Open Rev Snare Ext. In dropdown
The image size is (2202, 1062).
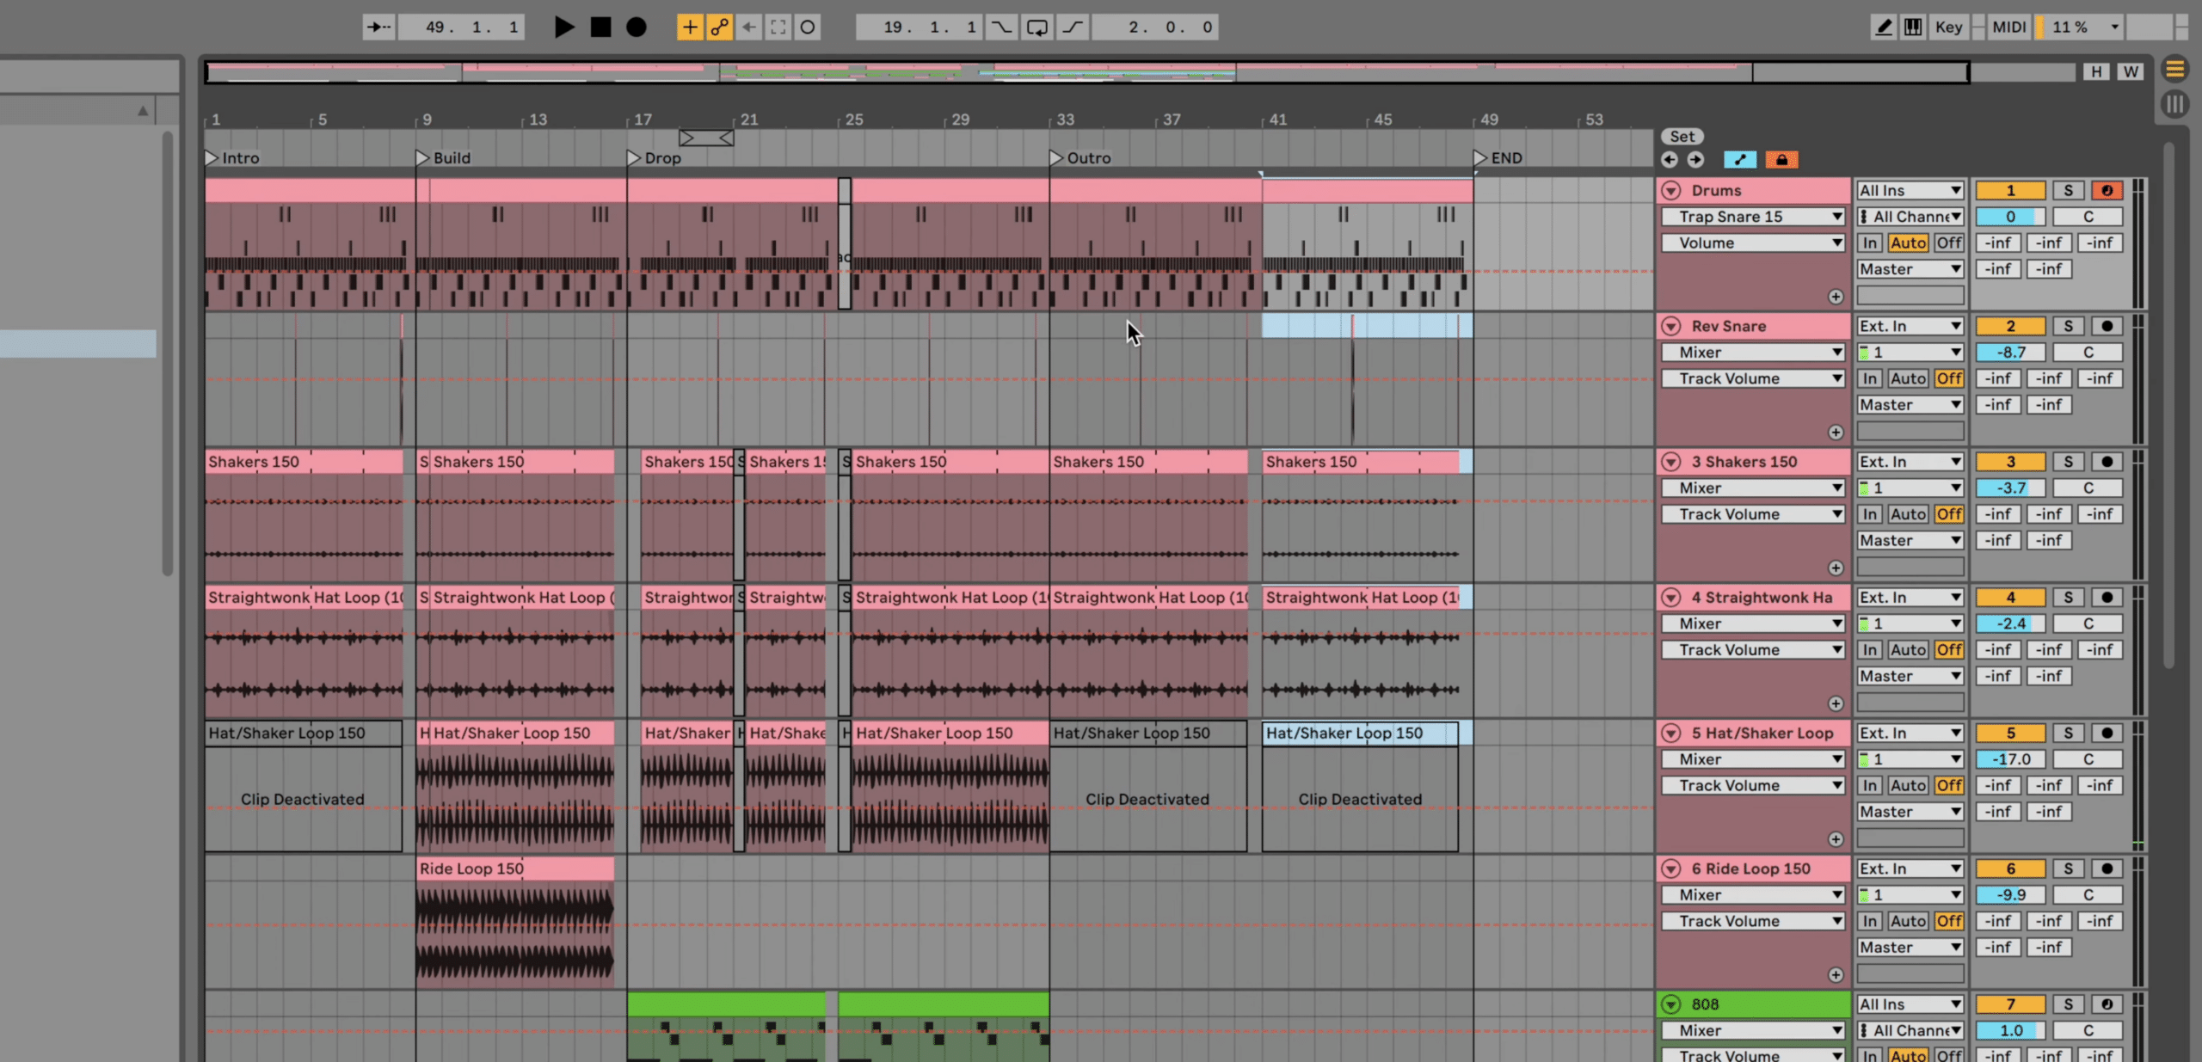[x=1910, y=326]
